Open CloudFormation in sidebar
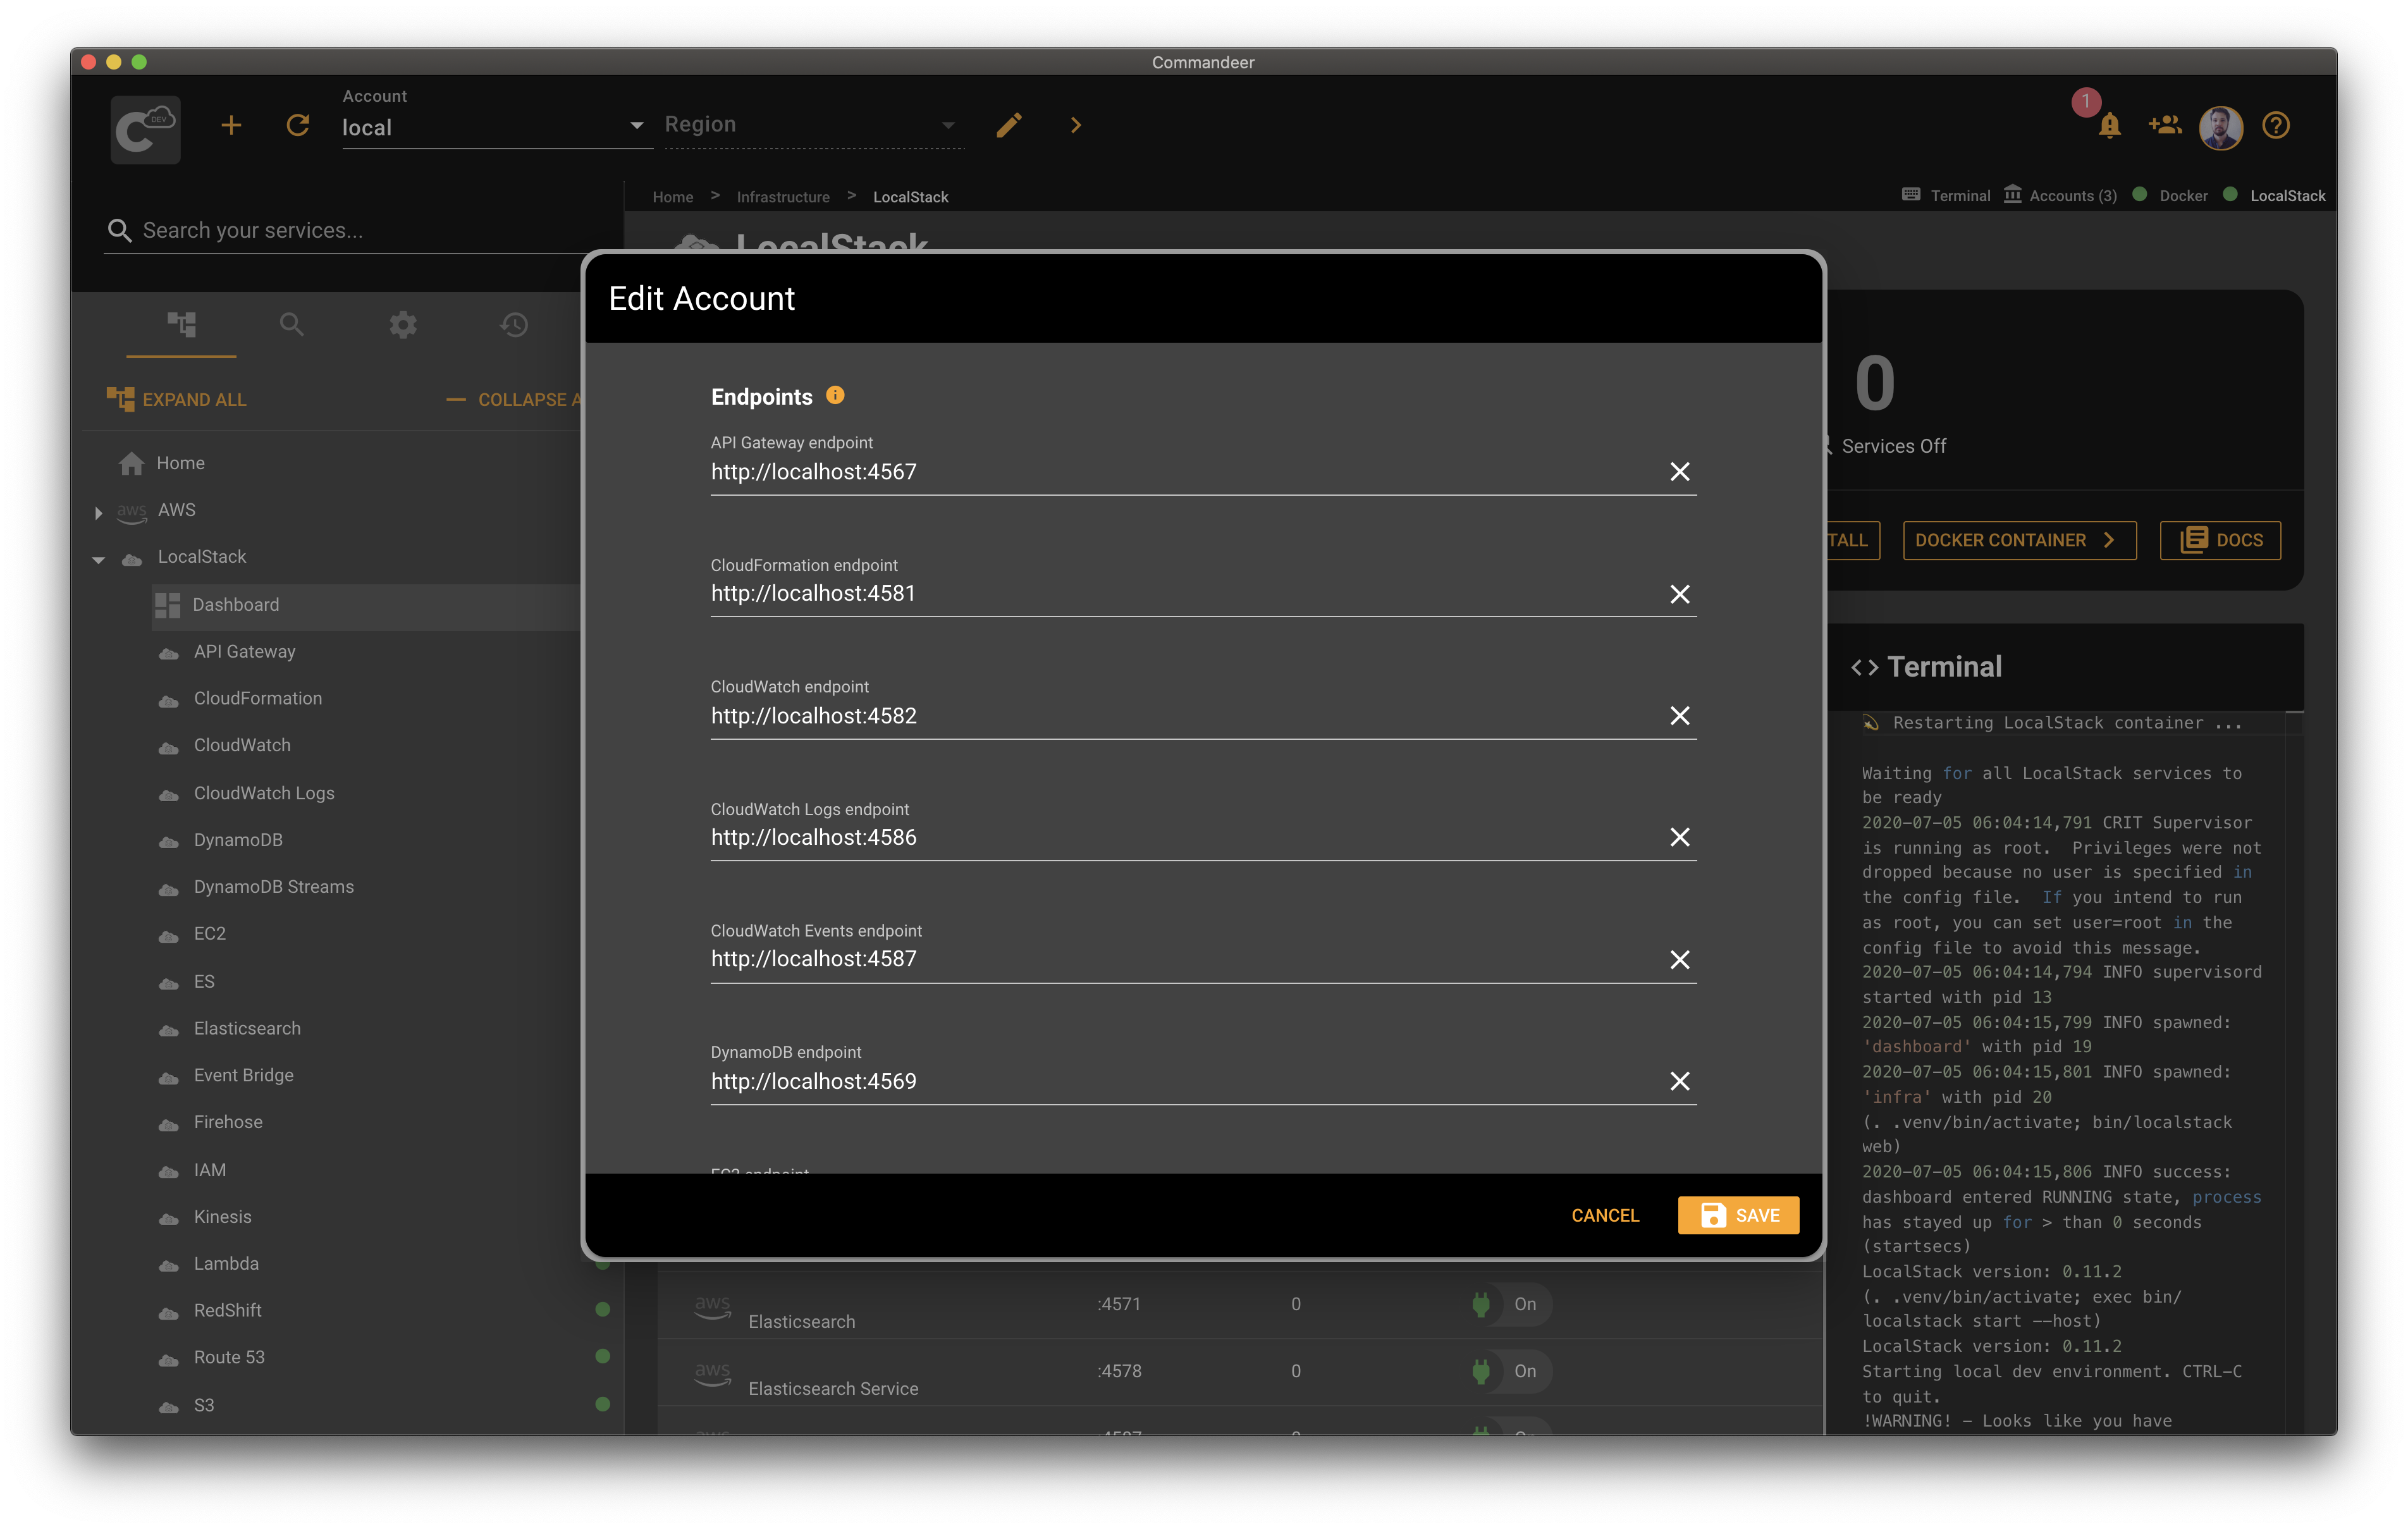Viewport: 2408px width, 1529px height. [258, 699]
